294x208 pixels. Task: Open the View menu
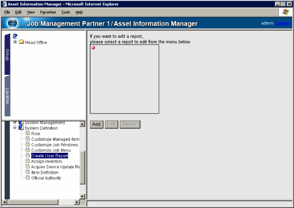(x=31, y=12)
